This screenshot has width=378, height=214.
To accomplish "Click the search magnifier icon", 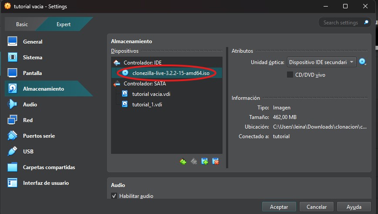I will pos(366,22).
